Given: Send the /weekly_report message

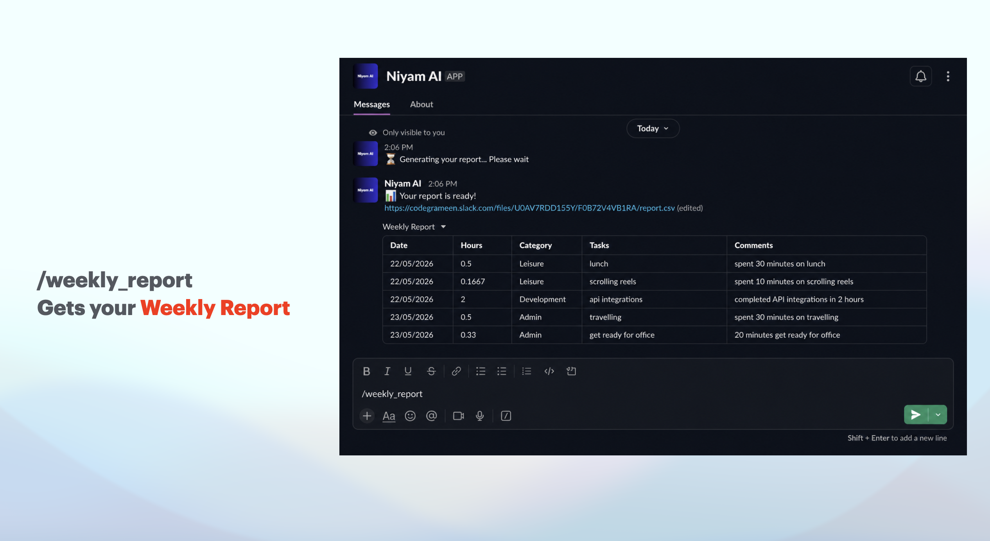Looking at the screenshot, I should click(x=916, y=415).
